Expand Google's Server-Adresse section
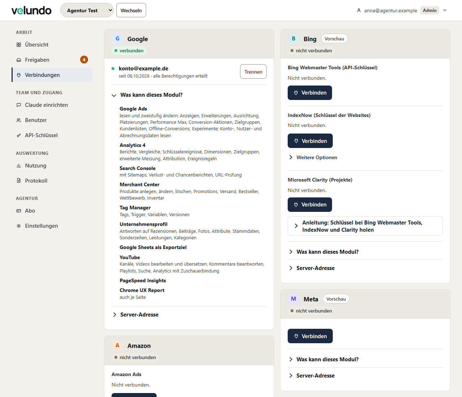The image size is (462, 397). point(189,315)
